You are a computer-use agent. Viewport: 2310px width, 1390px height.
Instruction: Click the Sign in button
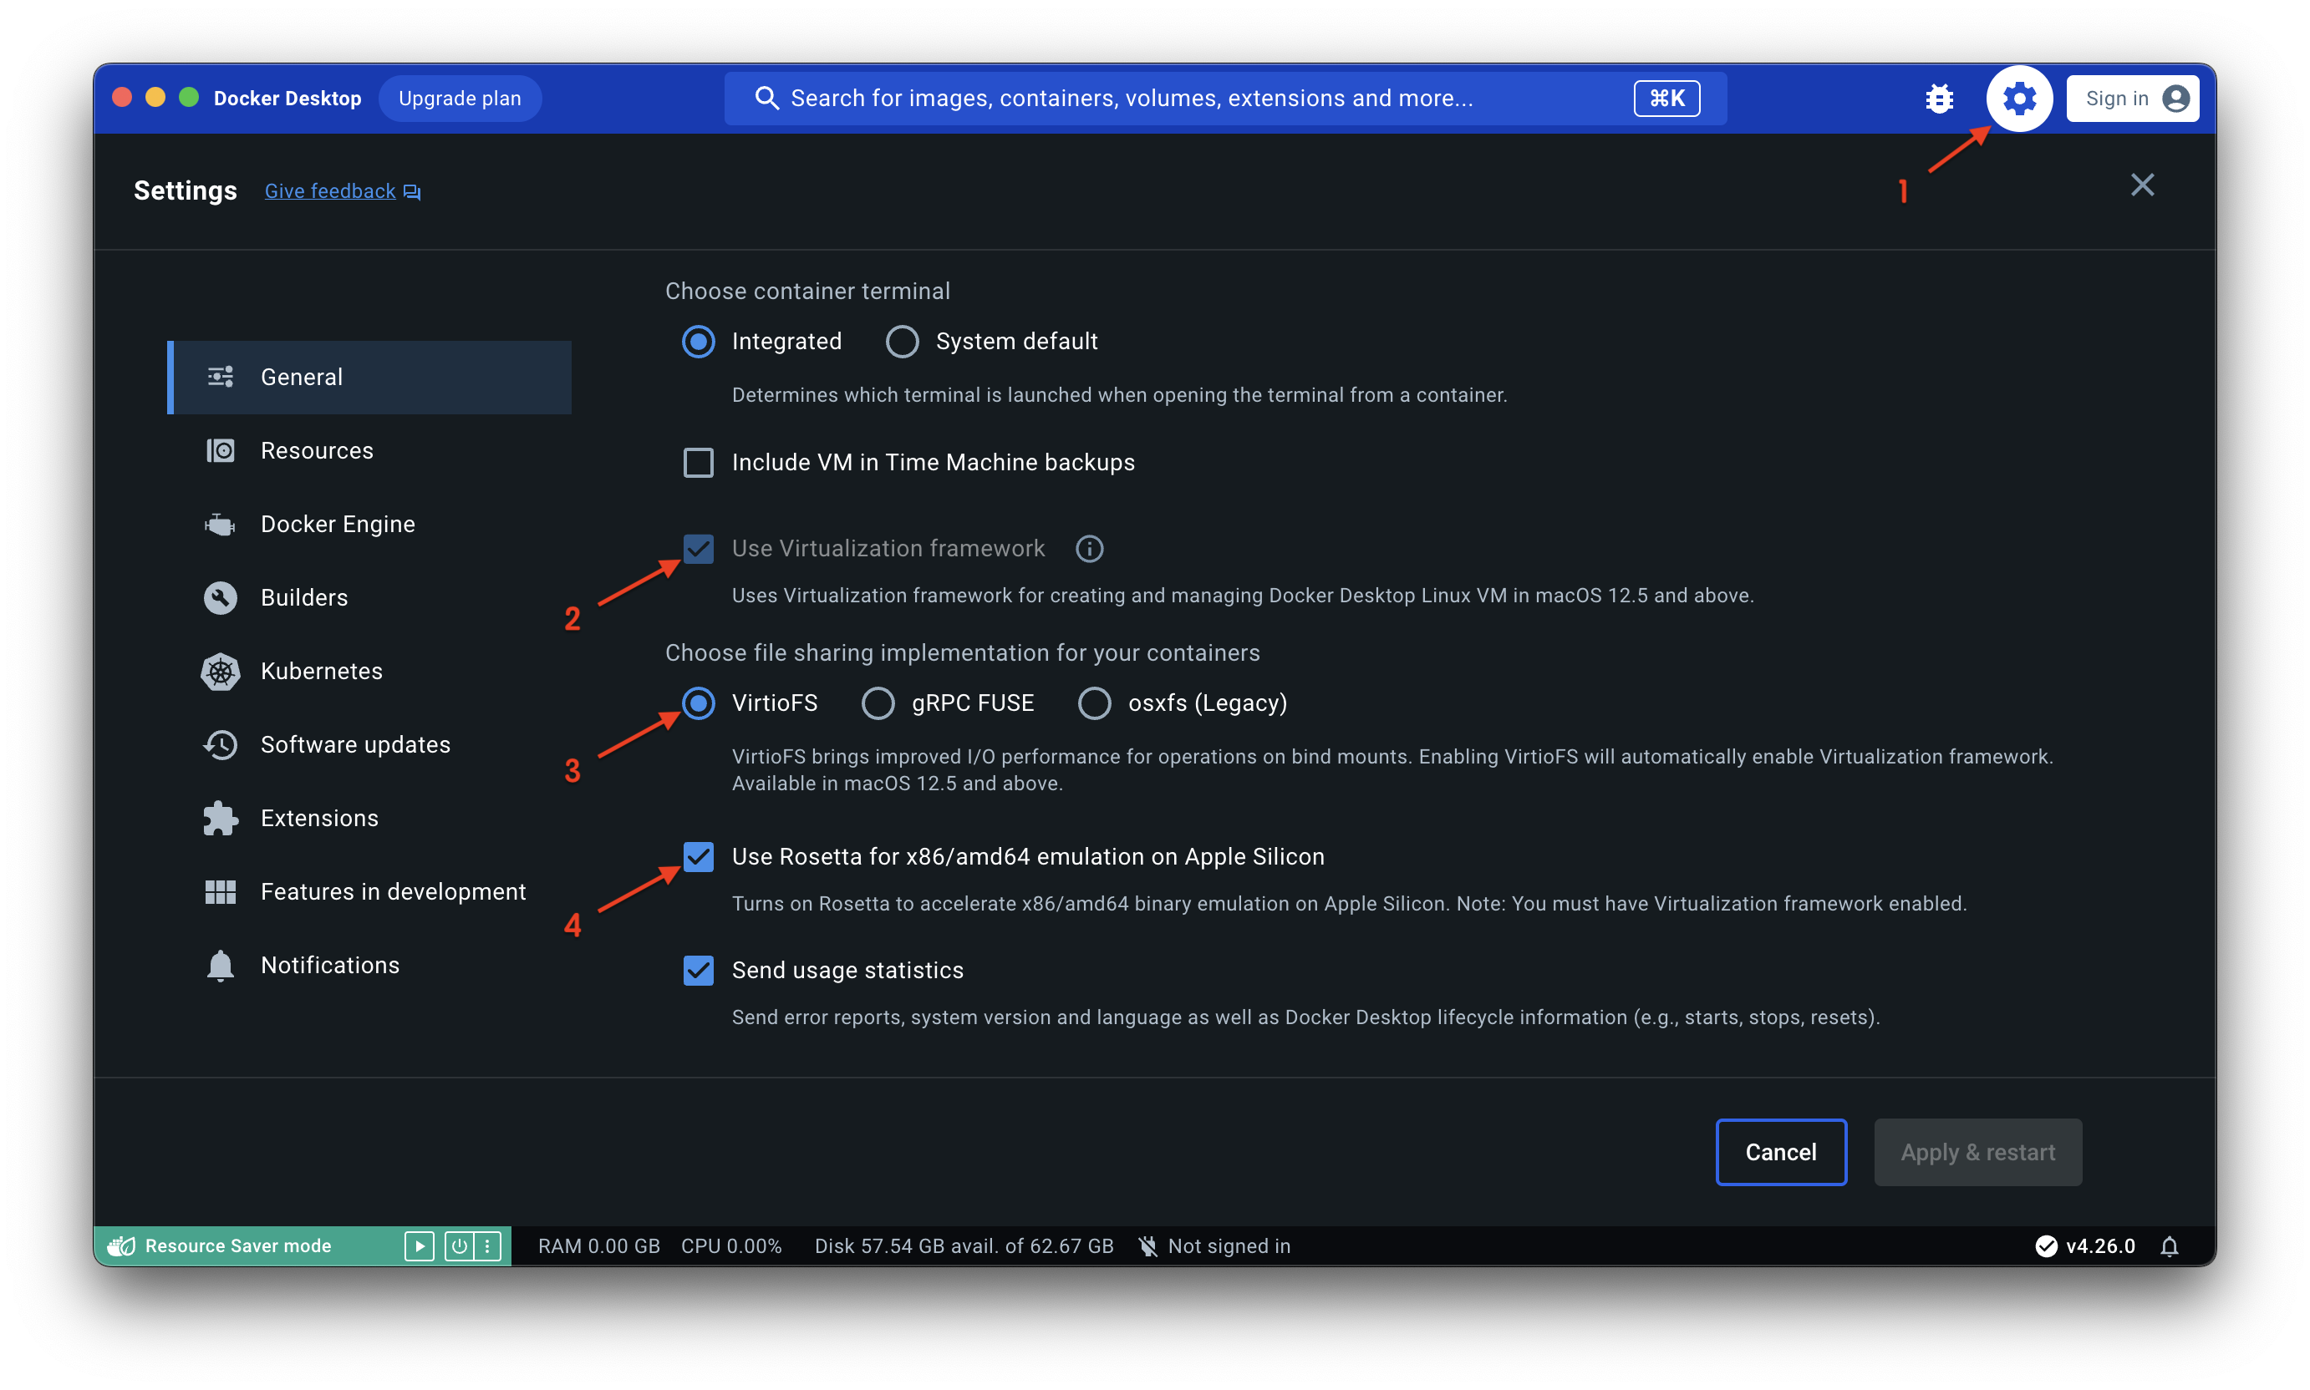(2132, 99)
